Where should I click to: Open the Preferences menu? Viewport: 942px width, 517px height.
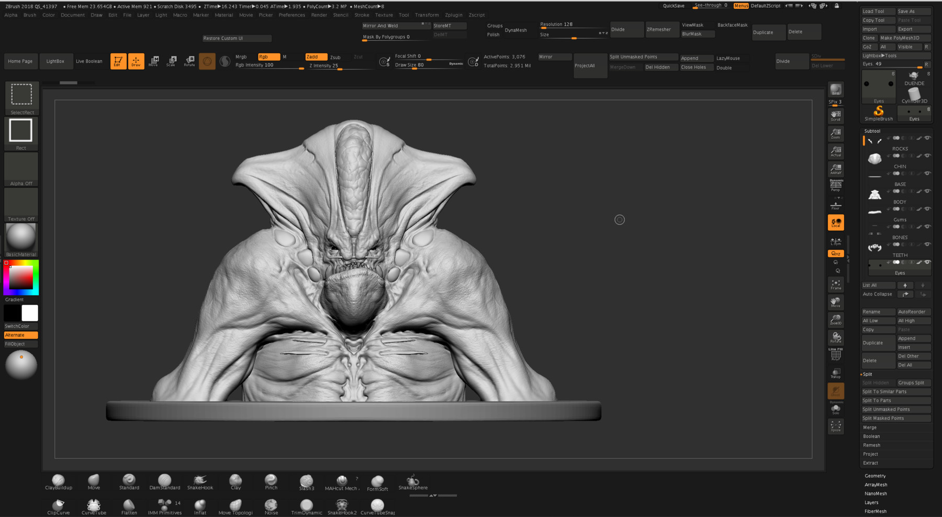[x=291, y=15]
